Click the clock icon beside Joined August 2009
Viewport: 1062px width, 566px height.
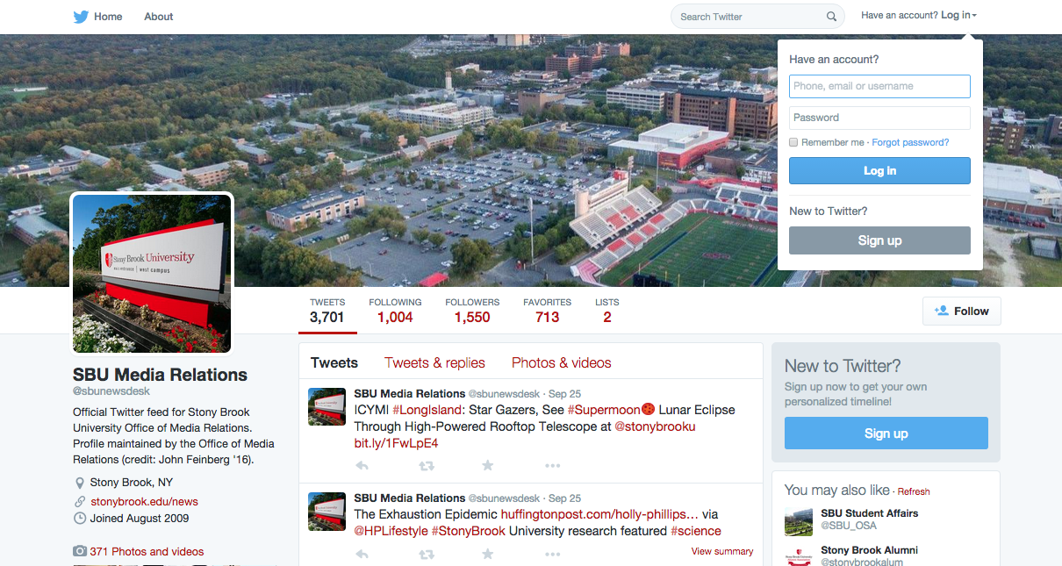coord(80,519)
